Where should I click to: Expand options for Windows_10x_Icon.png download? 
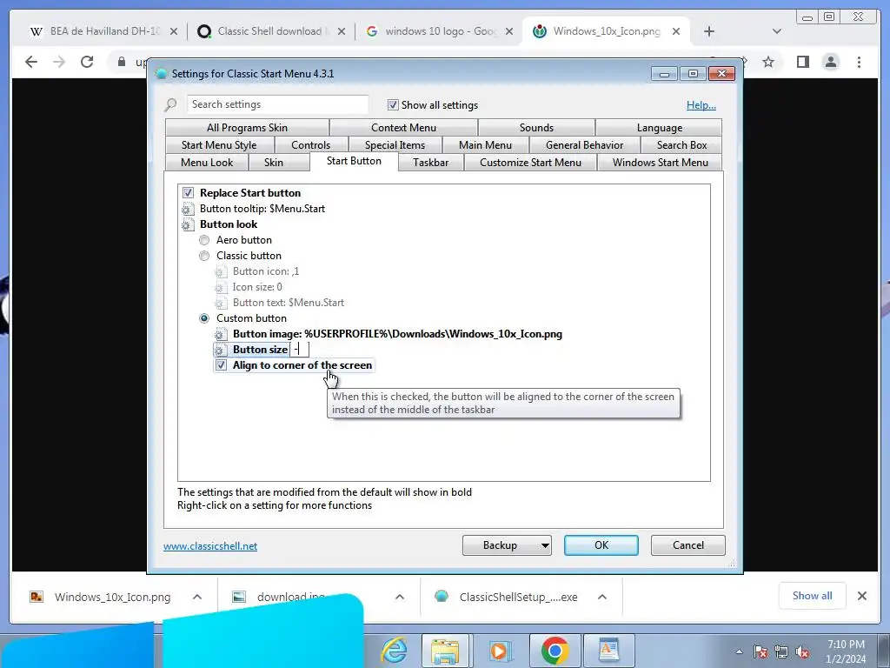(197, 597)
